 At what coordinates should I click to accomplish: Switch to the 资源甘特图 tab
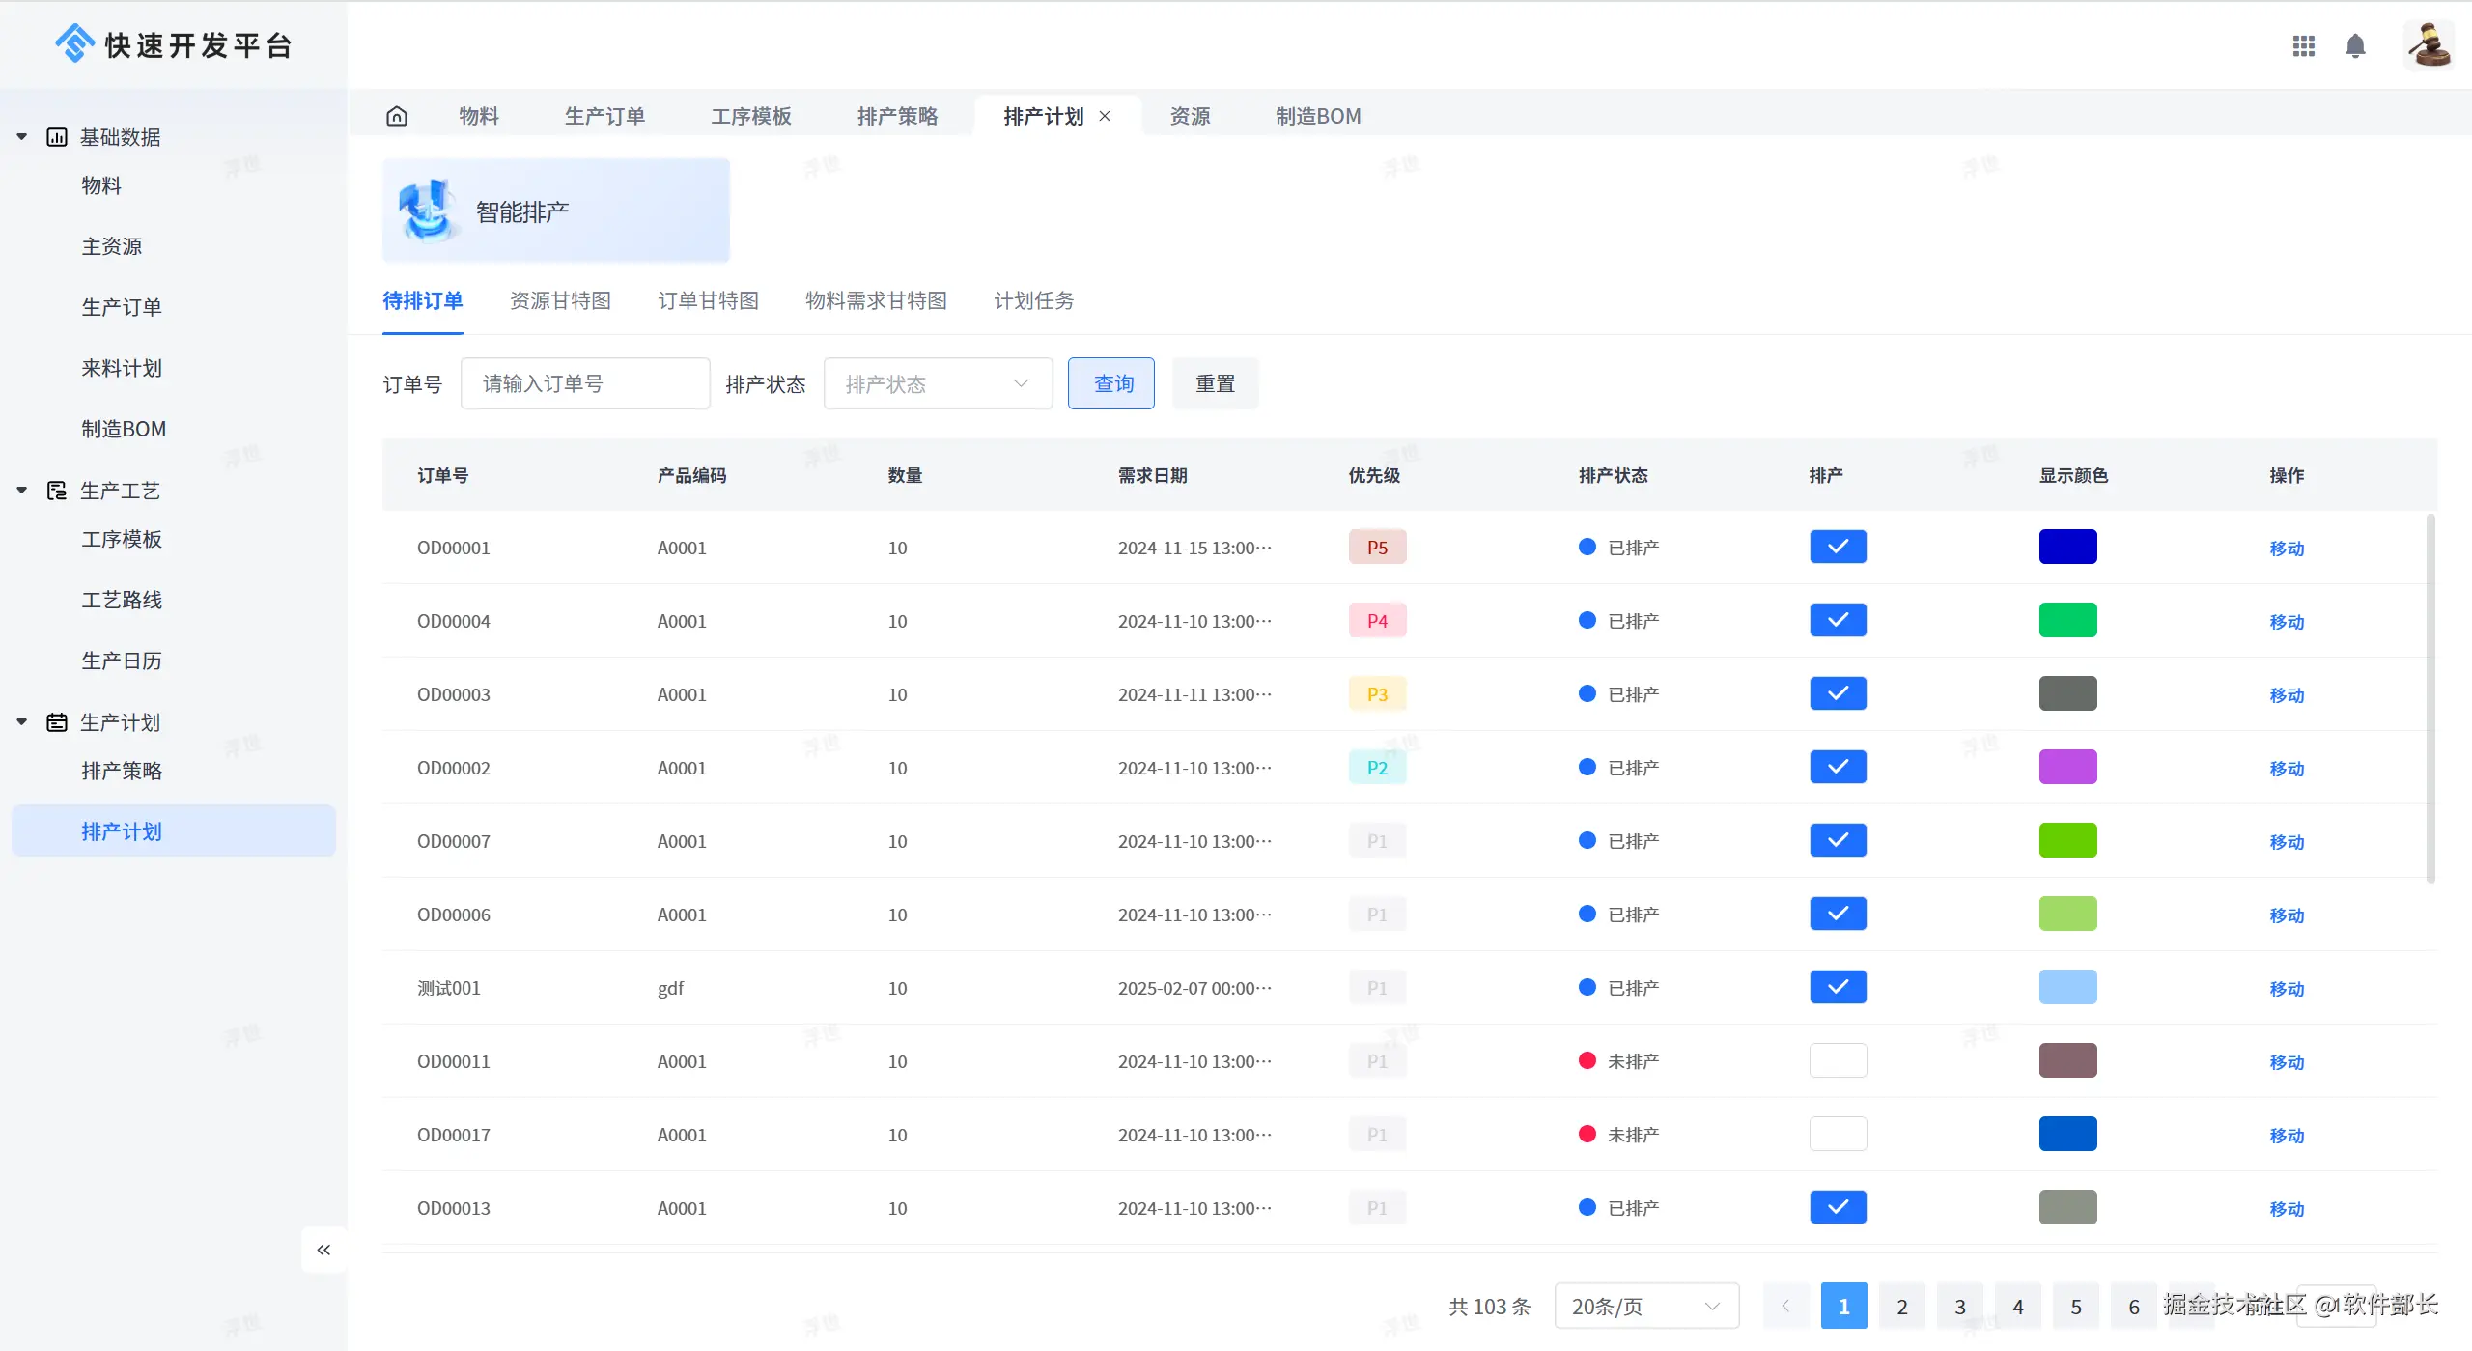pyautogui.click(x=560, y=300)
